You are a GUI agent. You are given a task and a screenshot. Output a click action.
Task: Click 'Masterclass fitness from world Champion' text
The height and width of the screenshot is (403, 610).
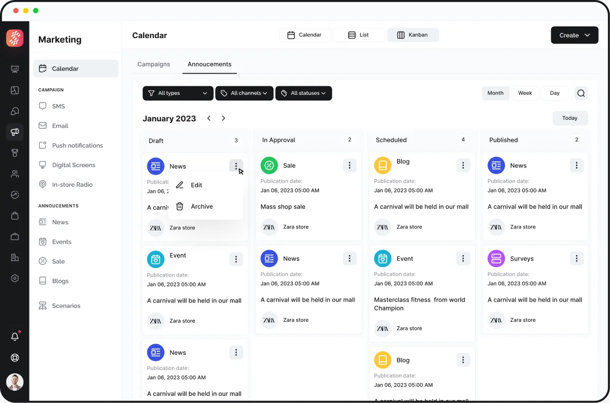coord(420,304)
